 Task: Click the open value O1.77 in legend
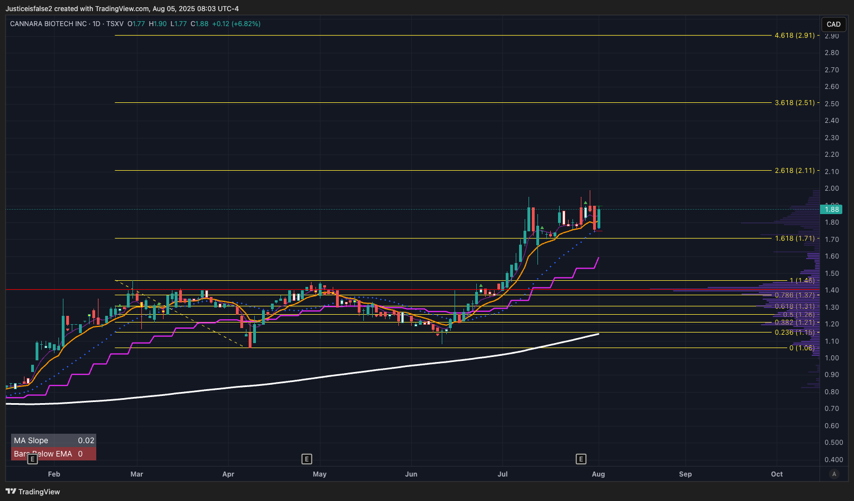click(x=136, y=24)
